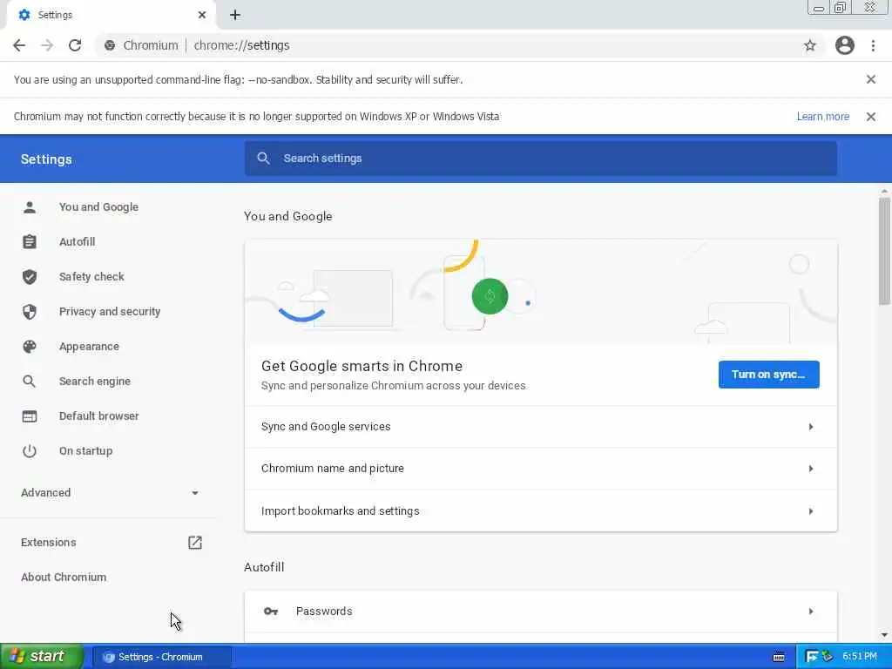Click the Chromium name and picture label
The width and height of the screenshot is (892, 669).
pos(333,469)
